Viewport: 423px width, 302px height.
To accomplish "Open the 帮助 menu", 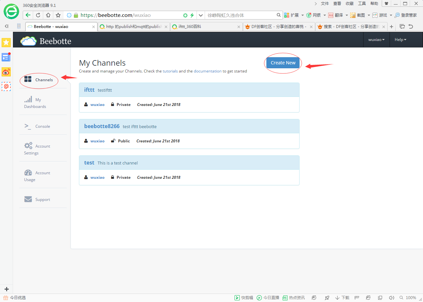I will [x=374, y=4].
